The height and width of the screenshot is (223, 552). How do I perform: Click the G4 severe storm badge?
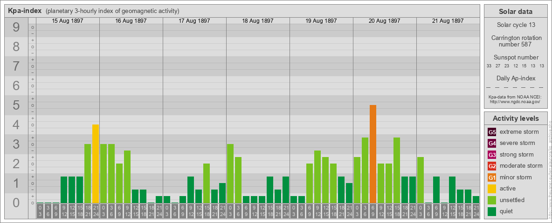pos(492,143)
